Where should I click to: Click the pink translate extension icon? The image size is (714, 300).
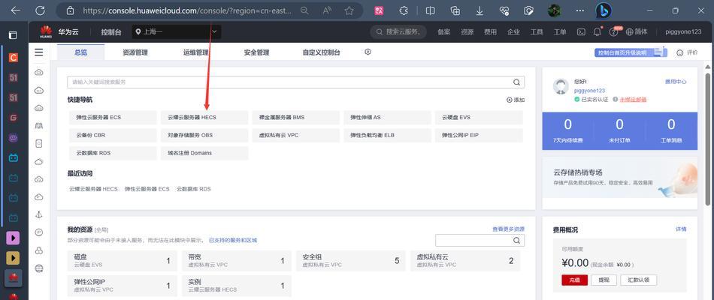(379, 10)
